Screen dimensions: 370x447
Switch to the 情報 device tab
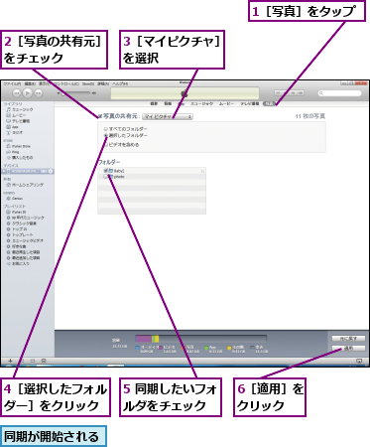click(168, 103)
